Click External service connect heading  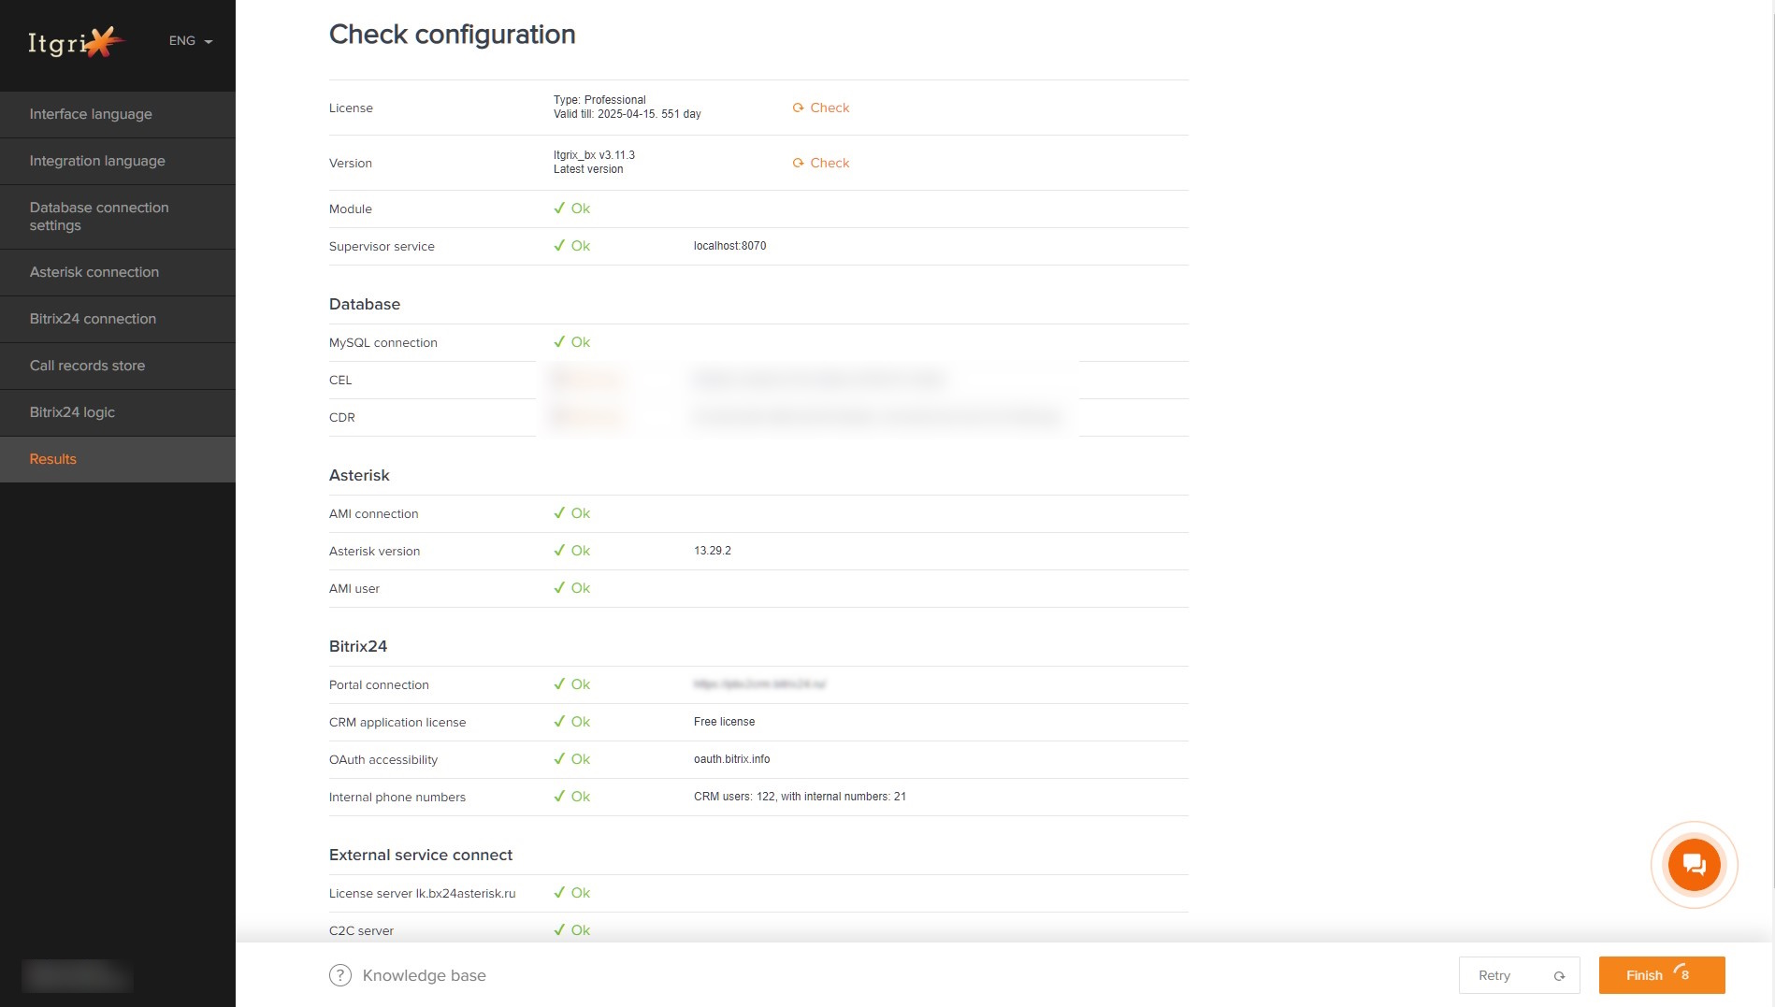click(421, 855)
